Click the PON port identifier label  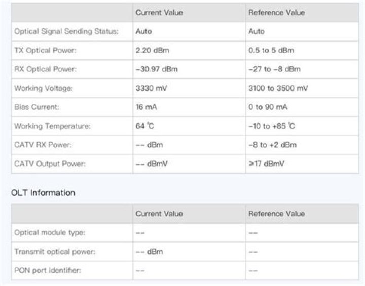click(x=48, y=270)
